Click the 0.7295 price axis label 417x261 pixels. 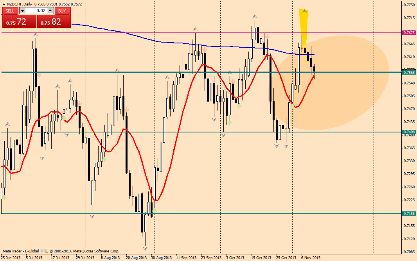pyautogui.click(x=409, y=174)
